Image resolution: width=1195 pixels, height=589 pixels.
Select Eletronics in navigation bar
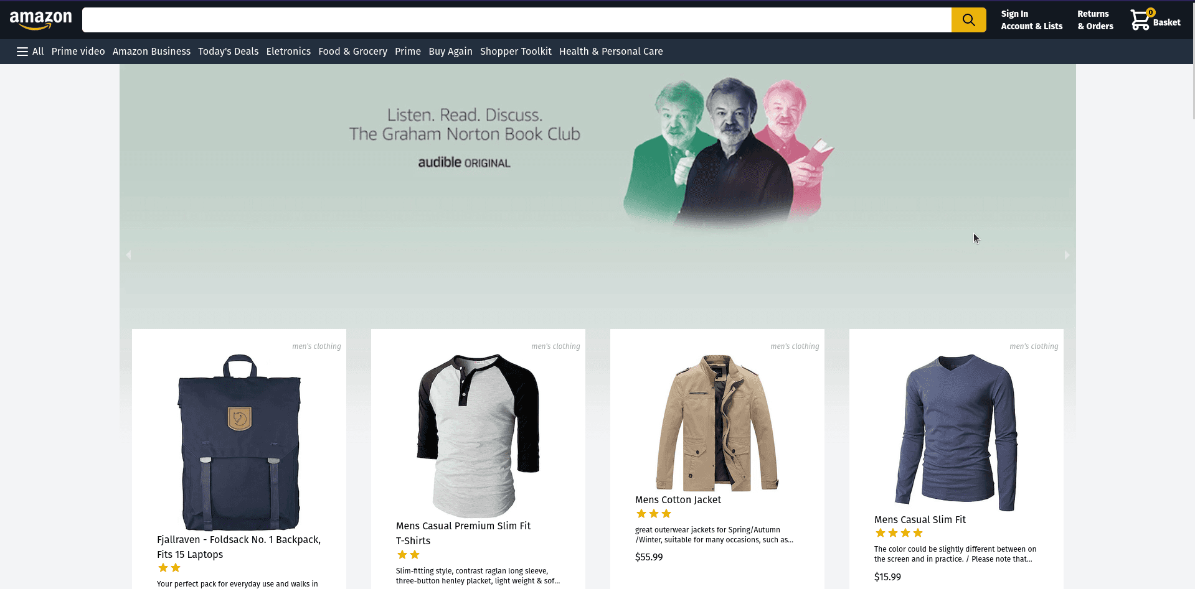[x=288, y=52]
